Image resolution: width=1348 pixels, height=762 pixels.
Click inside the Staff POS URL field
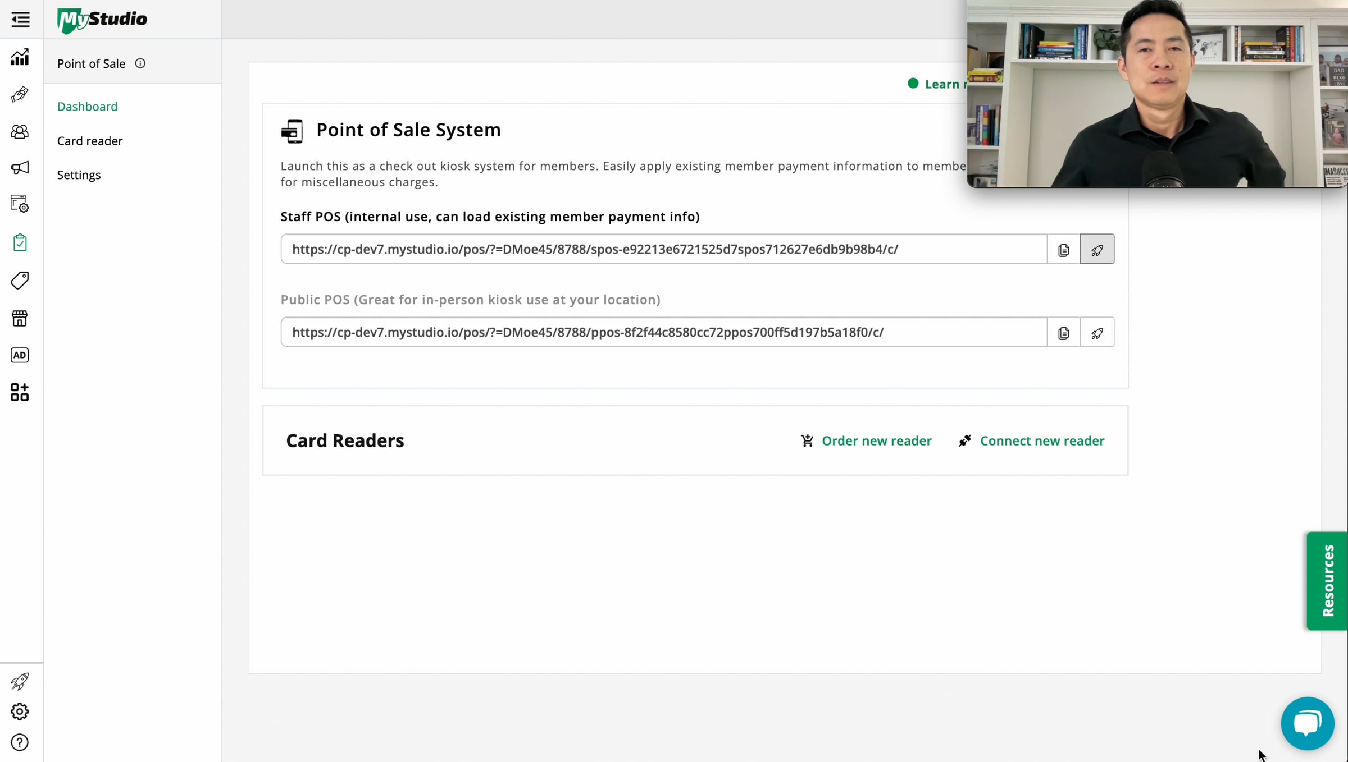tap(663, 250)
